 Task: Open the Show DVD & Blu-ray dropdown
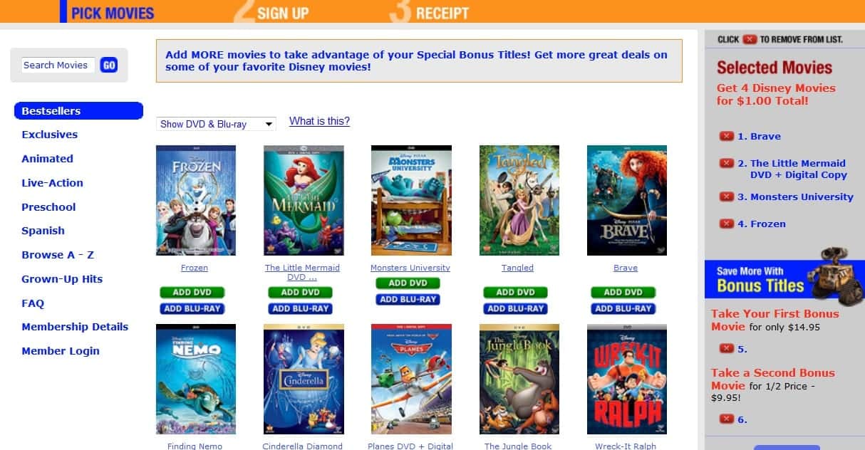pos(216,124)
